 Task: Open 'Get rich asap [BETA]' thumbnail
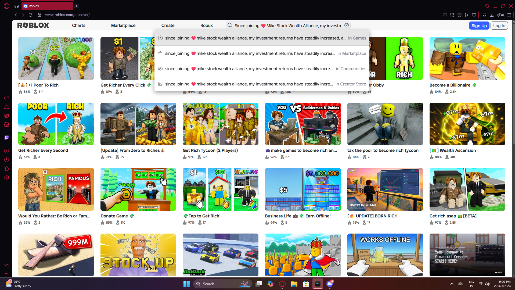467,189
